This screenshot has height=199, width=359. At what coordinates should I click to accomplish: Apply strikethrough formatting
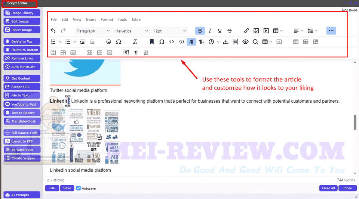coord(230,31)
